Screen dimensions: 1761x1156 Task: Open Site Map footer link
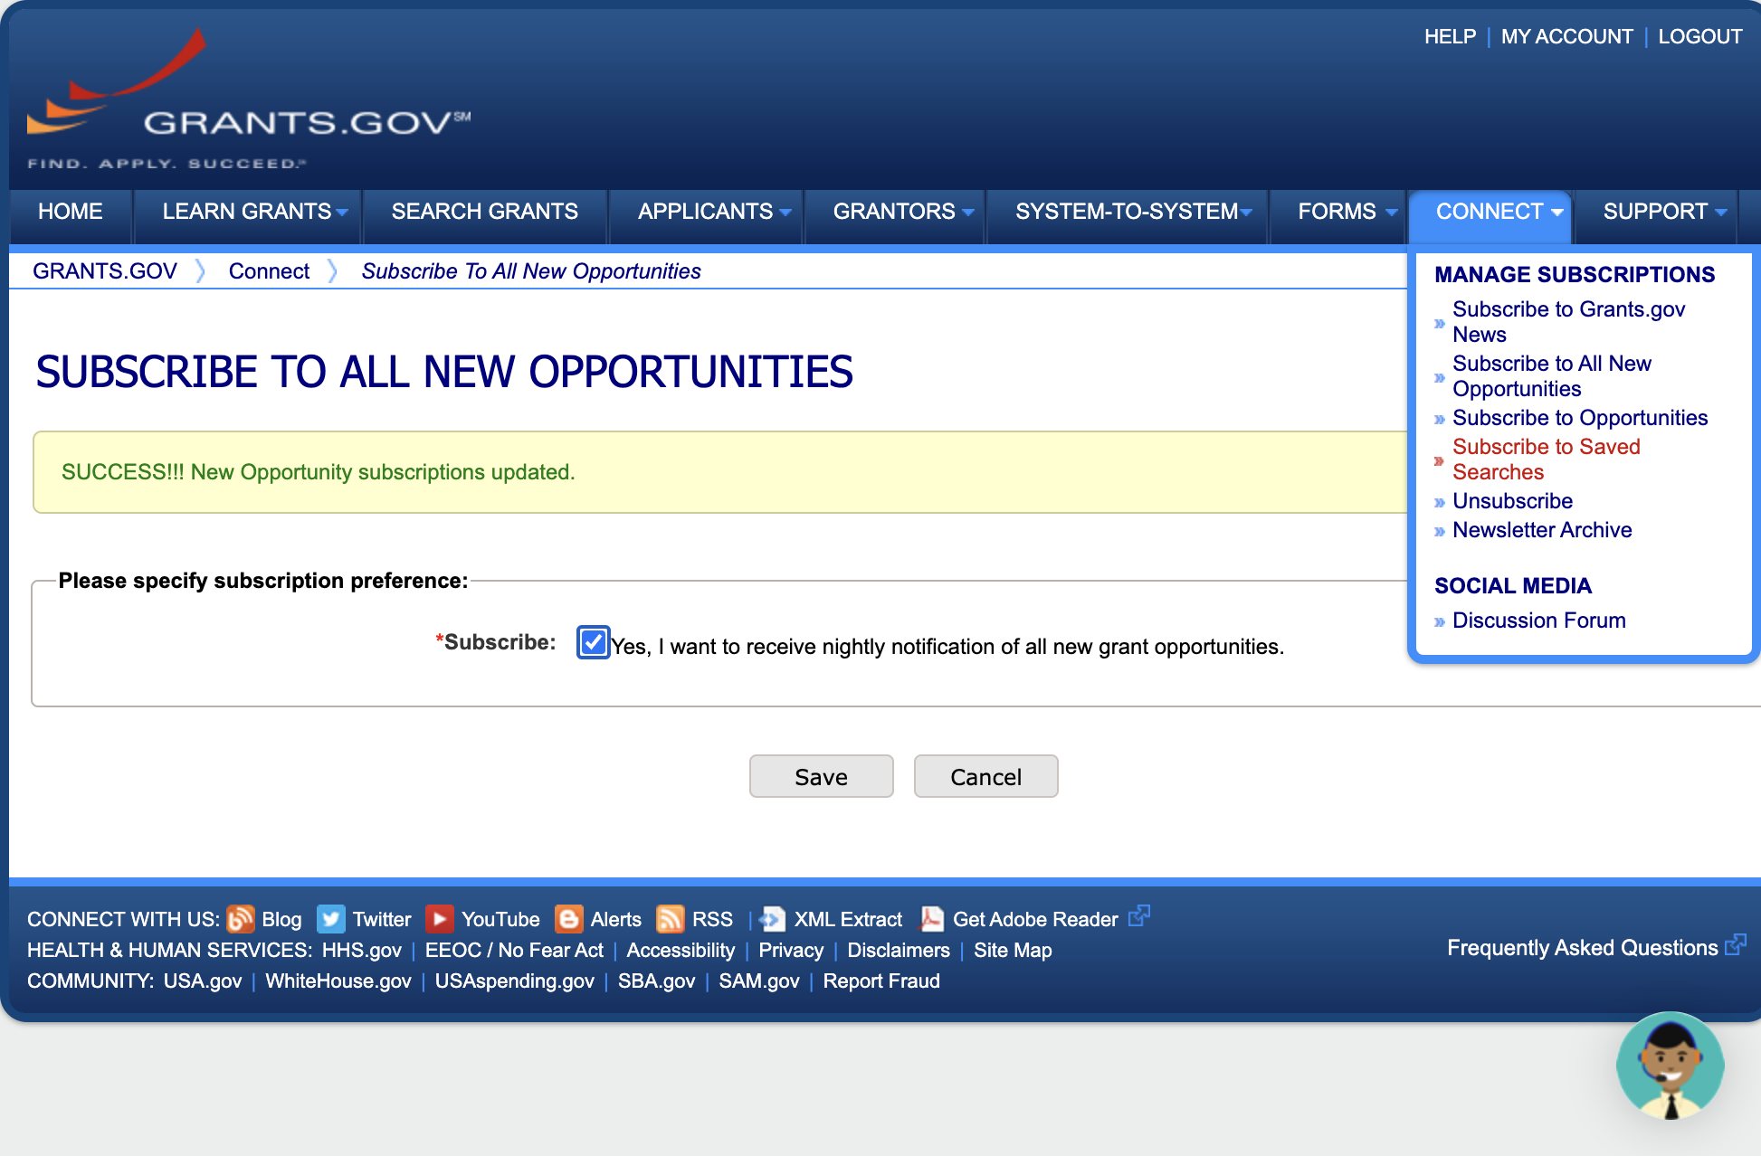(x=1013, y=951)
